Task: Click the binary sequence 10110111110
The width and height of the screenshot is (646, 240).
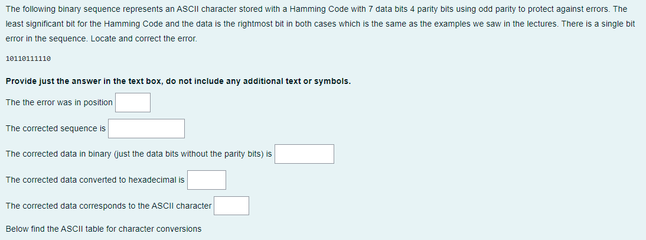Action: (28, 59)
